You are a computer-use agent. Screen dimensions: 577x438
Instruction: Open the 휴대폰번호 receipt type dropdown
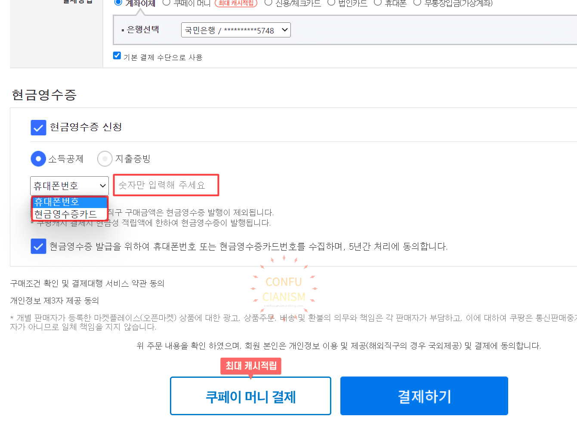click(69, 186)
